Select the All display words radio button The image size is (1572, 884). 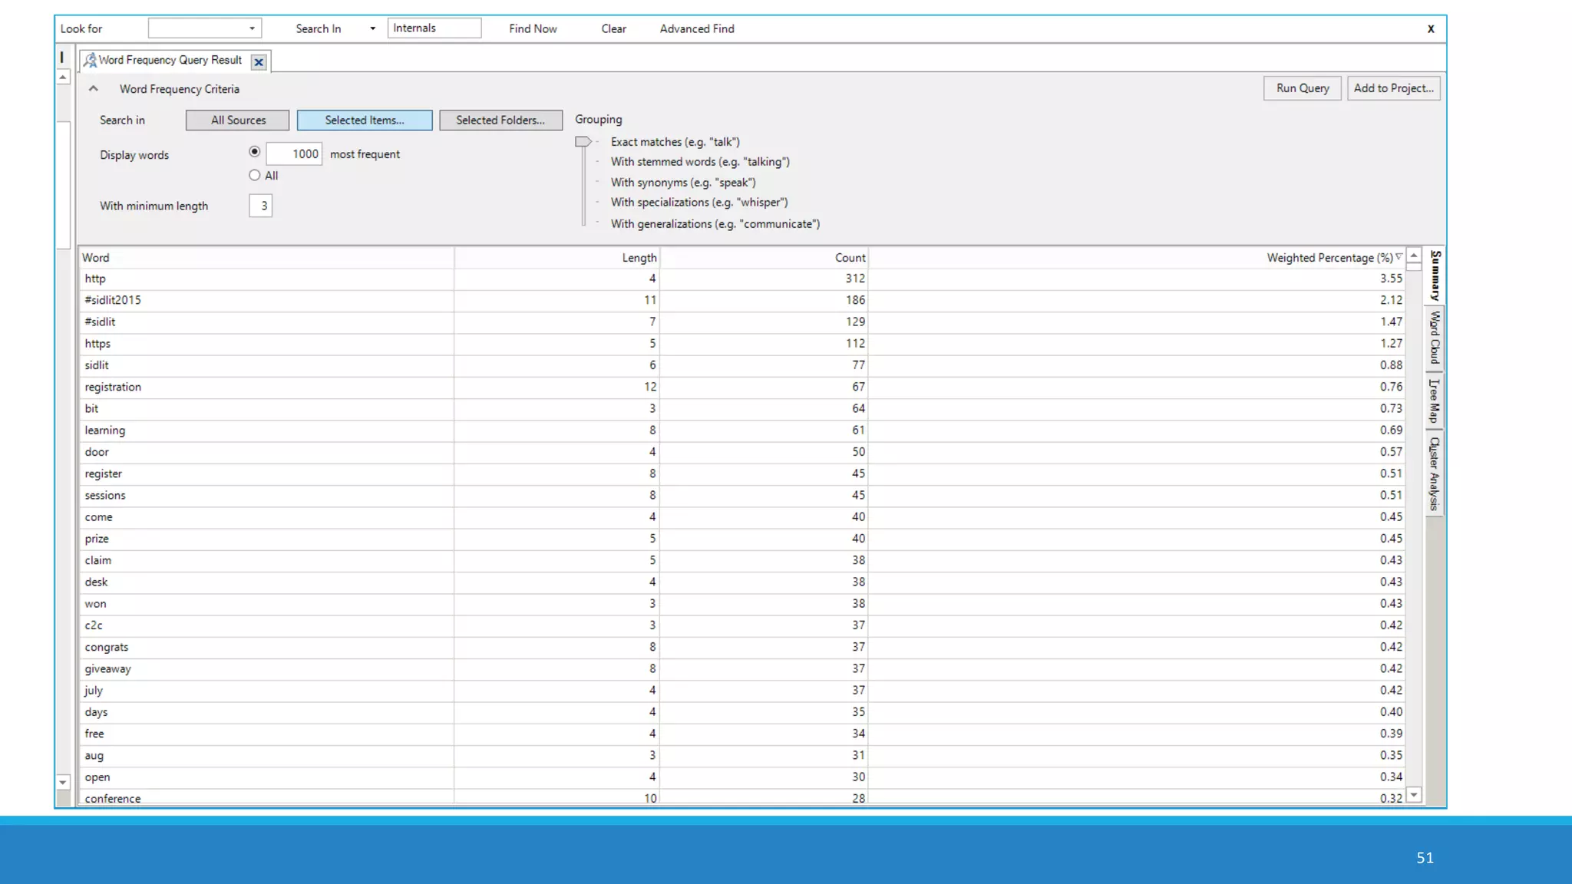[255, 176]
